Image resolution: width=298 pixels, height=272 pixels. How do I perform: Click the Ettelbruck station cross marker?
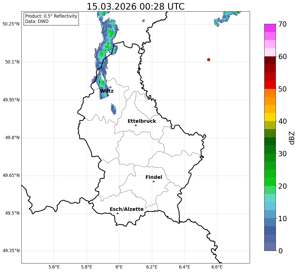point(136,125)
